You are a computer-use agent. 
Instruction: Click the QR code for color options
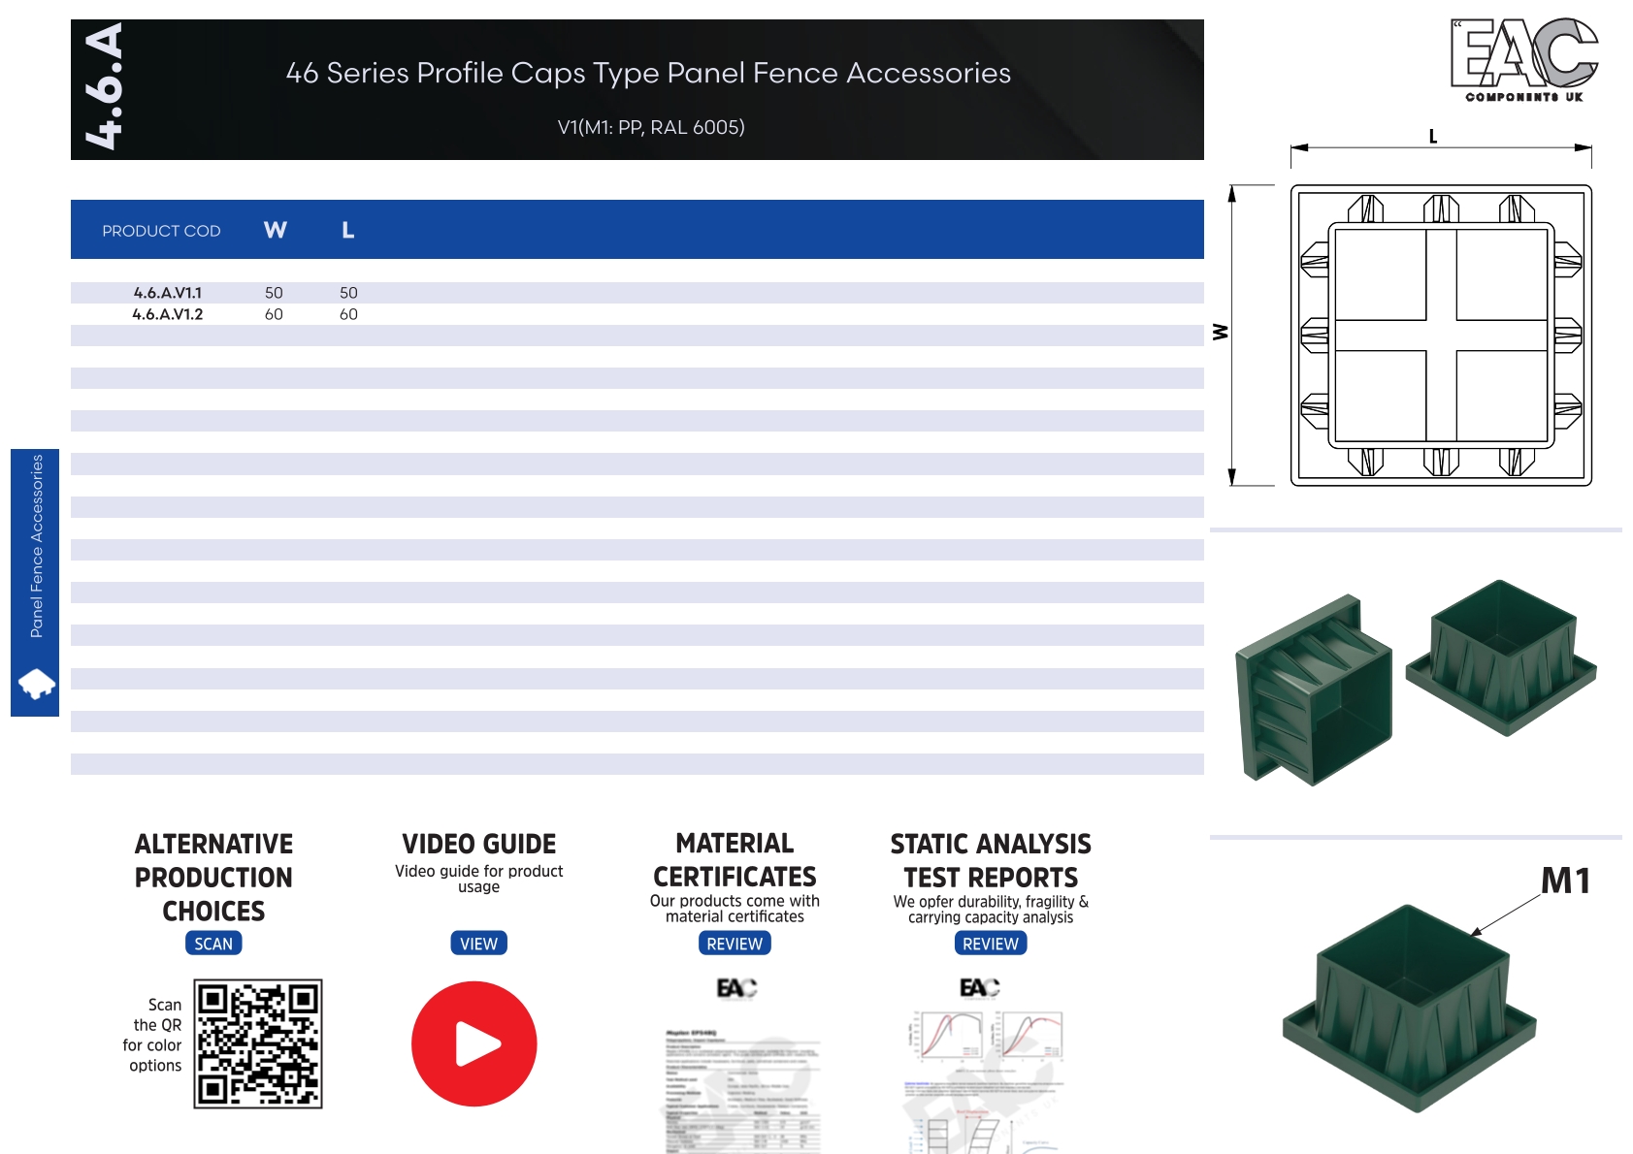(x=258, y=1043)
